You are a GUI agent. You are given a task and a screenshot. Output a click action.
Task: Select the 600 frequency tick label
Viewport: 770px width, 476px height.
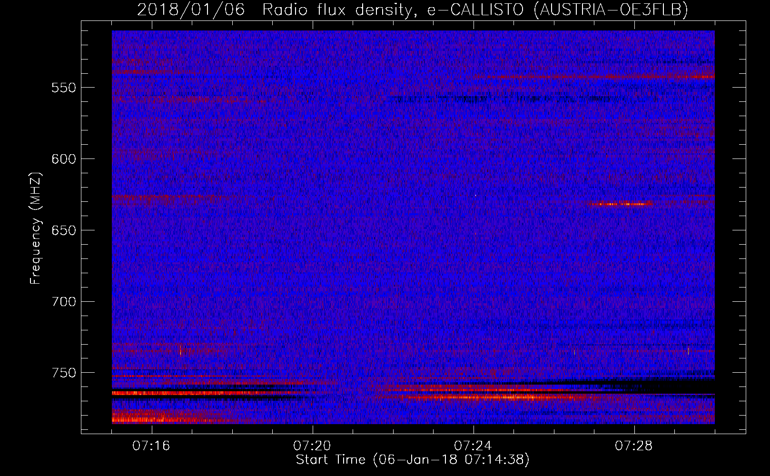point(64,159)
